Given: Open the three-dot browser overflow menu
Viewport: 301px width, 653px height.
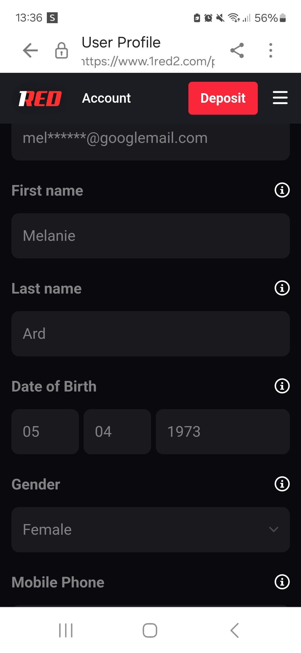Looking at the screenshot, I should pyautogui.click(x=271, y=51).
